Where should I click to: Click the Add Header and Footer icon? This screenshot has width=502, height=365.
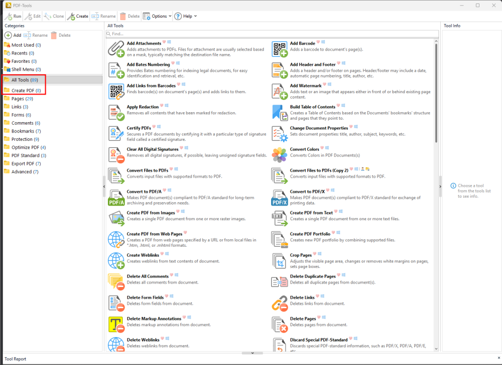pyautogui.click(x=279, y=70)
